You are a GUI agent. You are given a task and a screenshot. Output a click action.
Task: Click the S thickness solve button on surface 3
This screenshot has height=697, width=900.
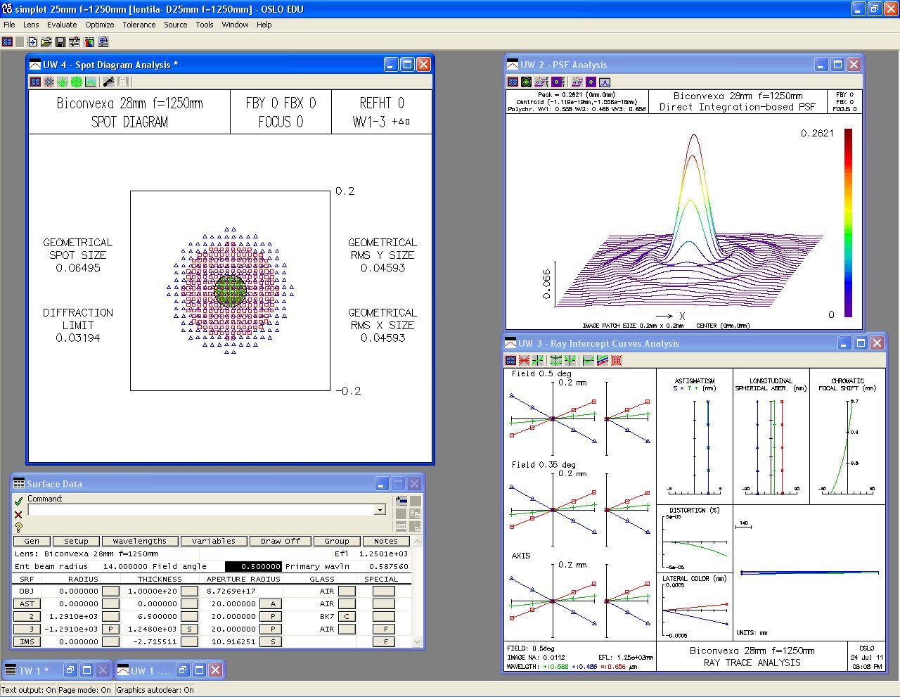189,629
